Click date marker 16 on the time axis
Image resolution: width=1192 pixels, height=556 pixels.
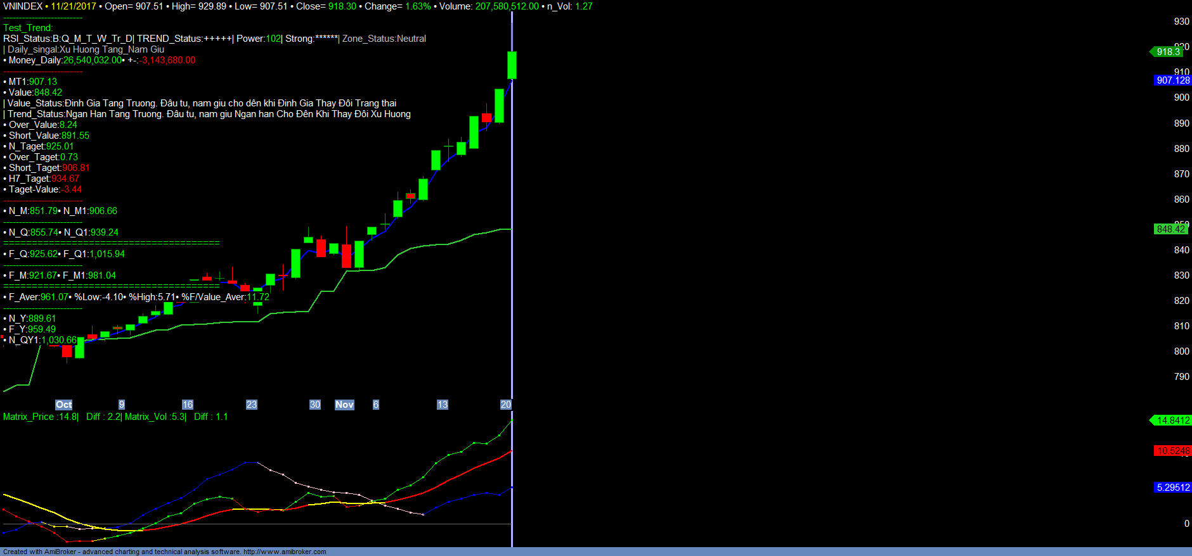188,405
